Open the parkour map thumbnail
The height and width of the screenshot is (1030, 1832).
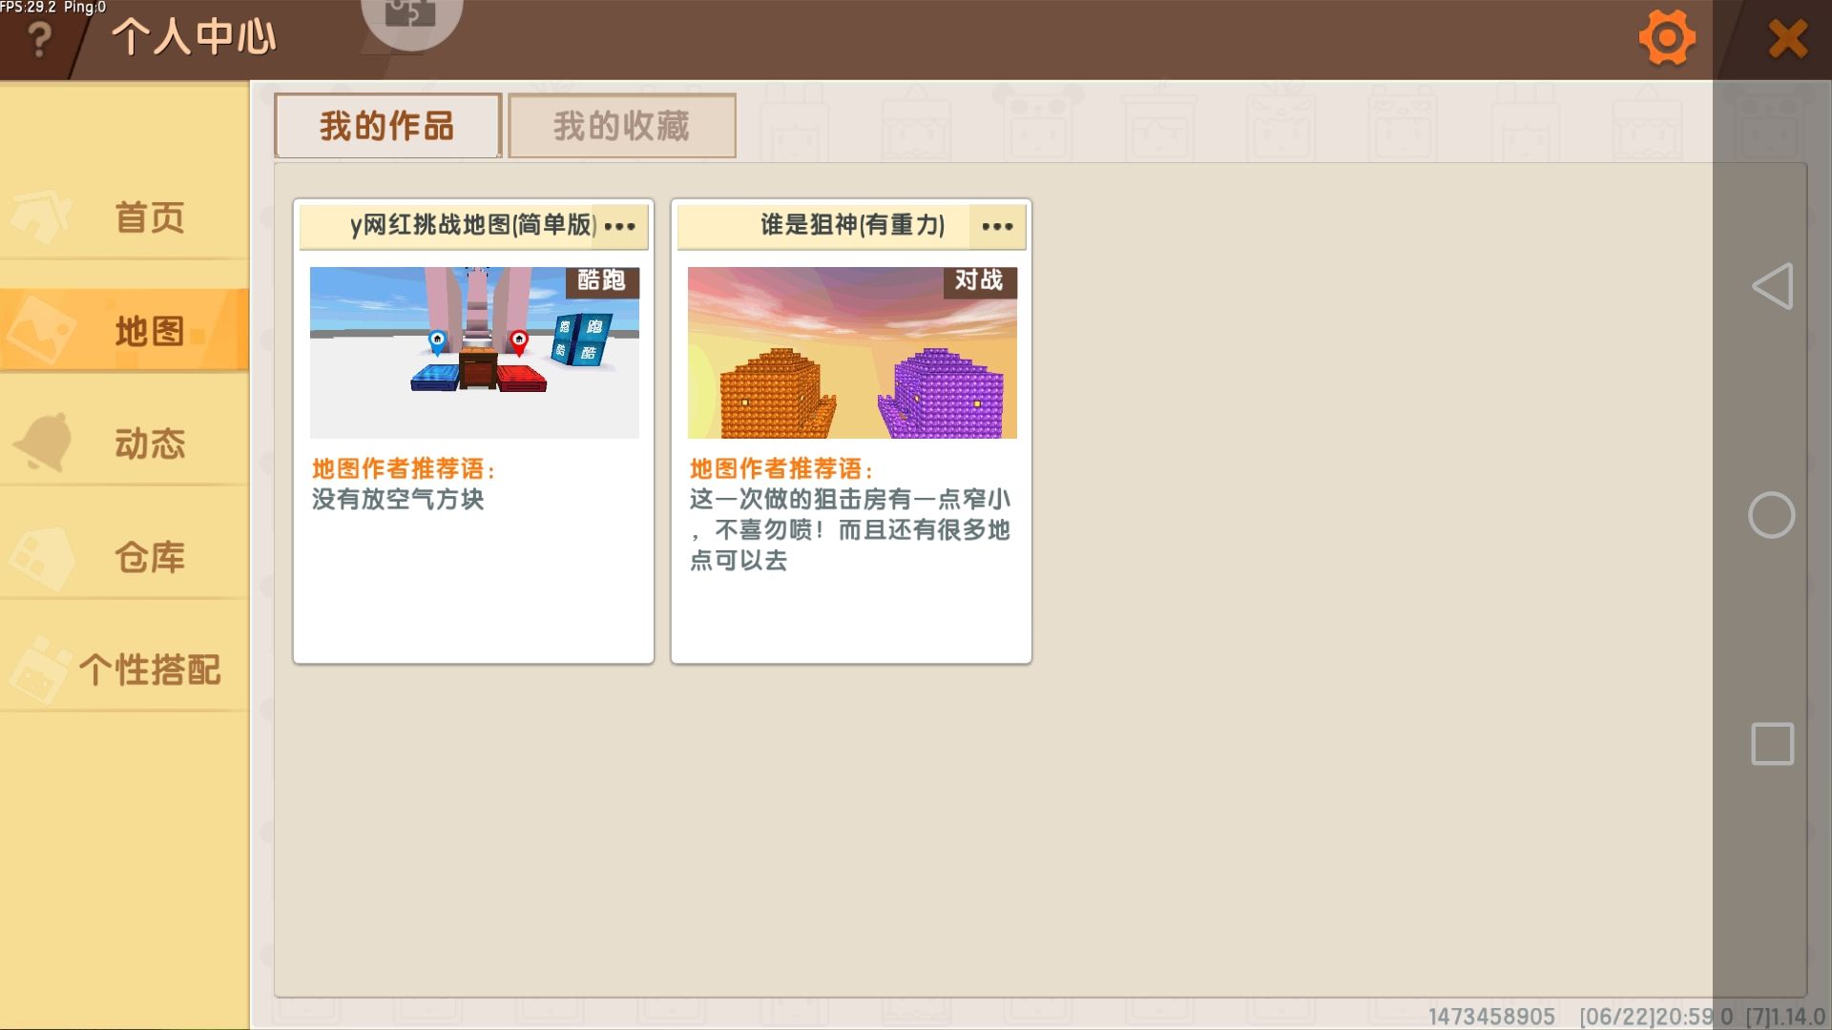[x=474, y=353]
